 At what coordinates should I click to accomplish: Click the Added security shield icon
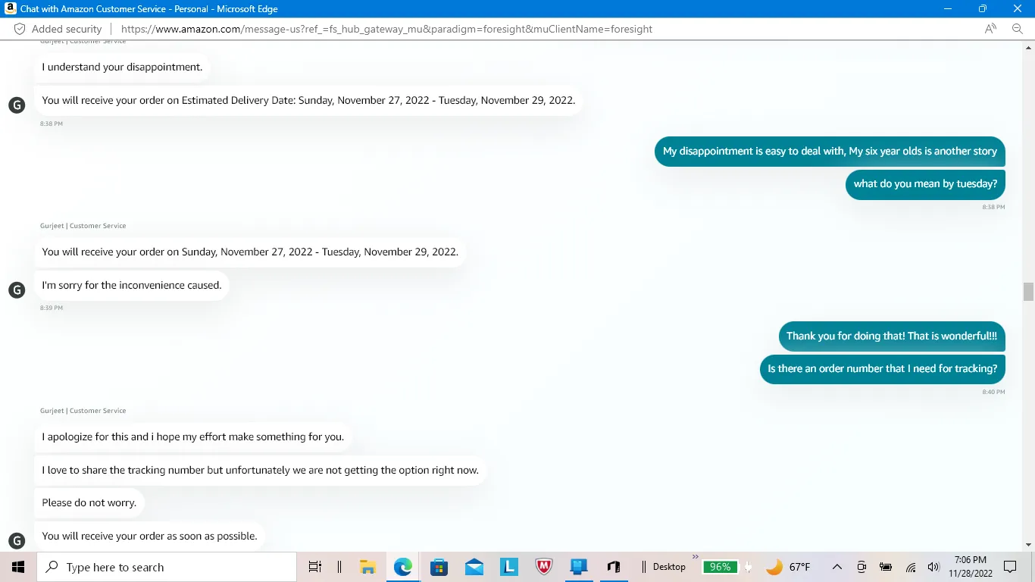(20, 29)
